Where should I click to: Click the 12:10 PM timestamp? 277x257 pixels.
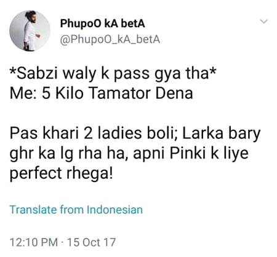34,242
